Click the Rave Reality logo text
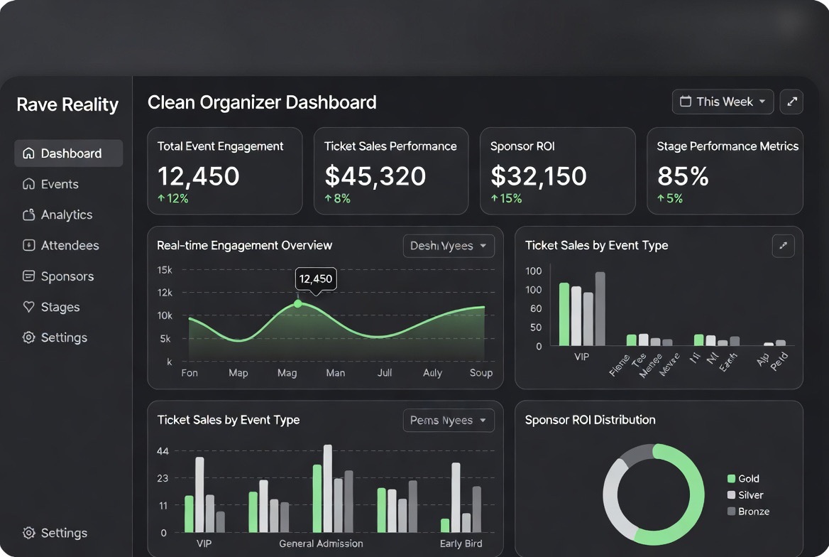829x557 pixels. [67, 104]
